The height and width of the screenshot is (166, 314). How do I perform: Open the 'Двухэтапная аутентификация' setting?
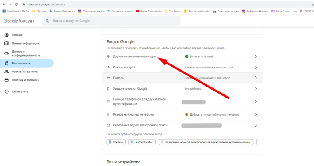(182, 57)
